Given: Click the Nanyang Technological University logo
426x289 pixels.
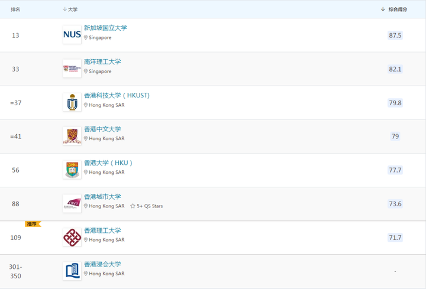Looking at the screenshot, I should click(x=72, y=69).
